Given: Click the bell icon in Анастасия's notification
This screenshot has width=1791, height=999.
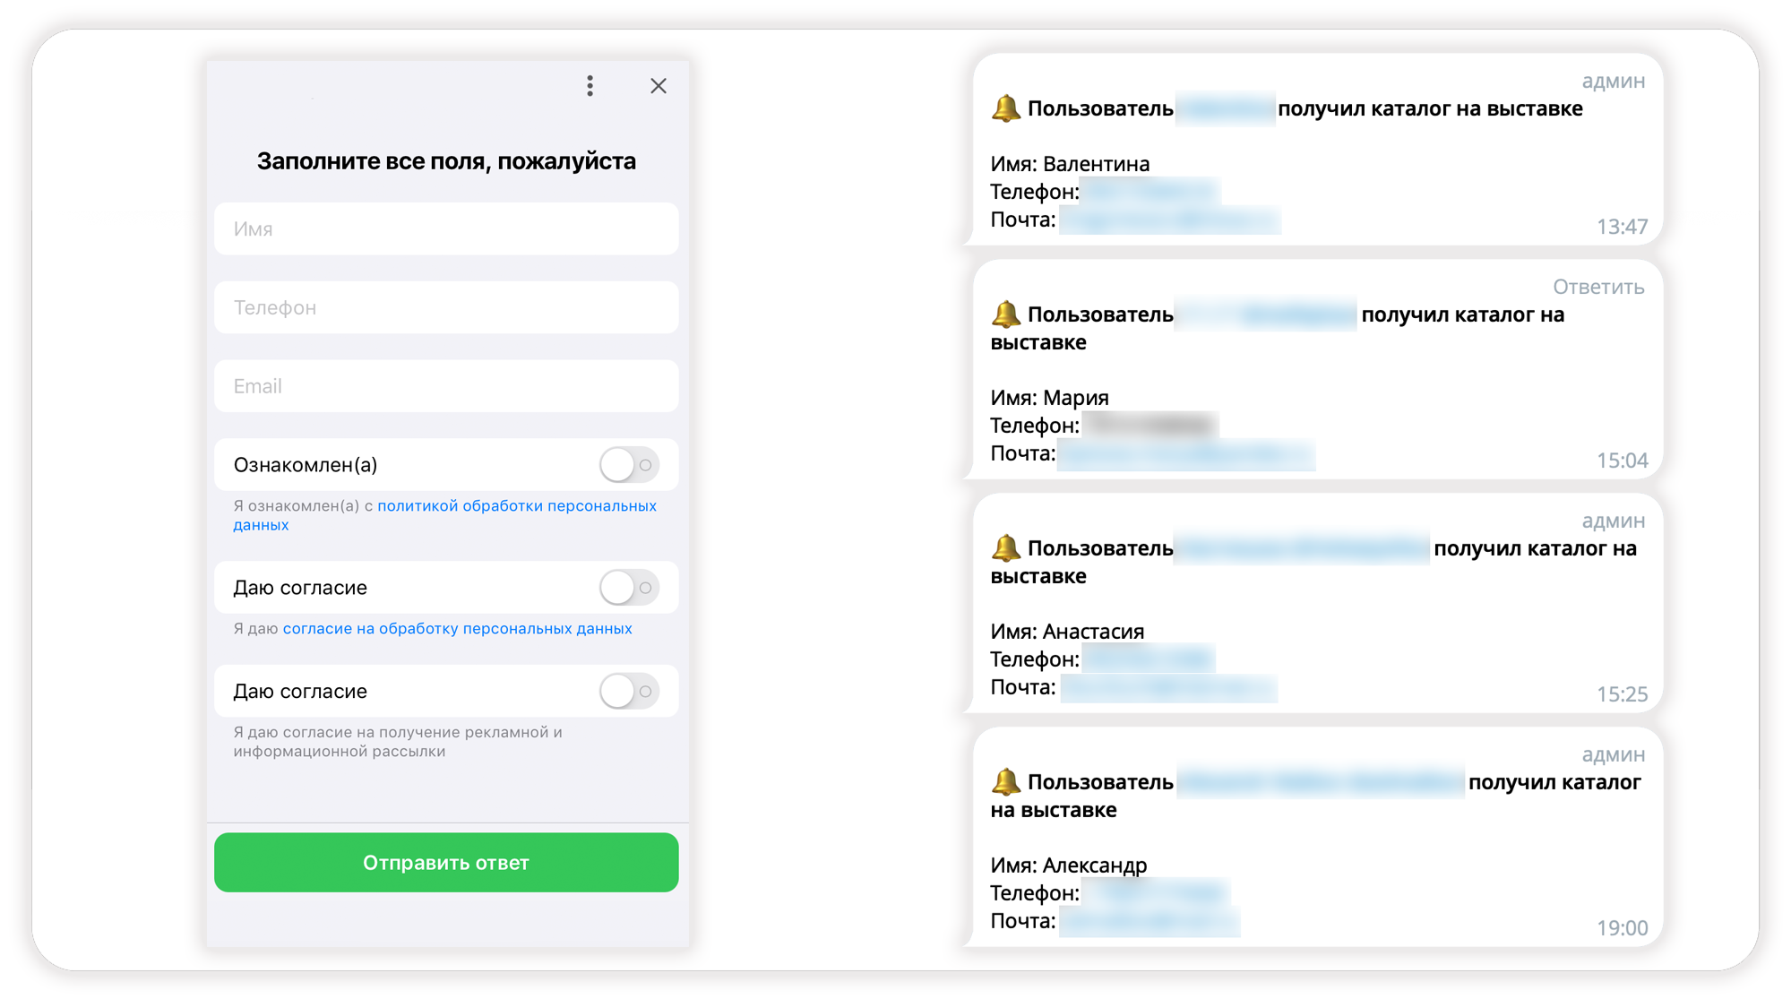Looking at the screenshot, I should [x=1005, y=548].
